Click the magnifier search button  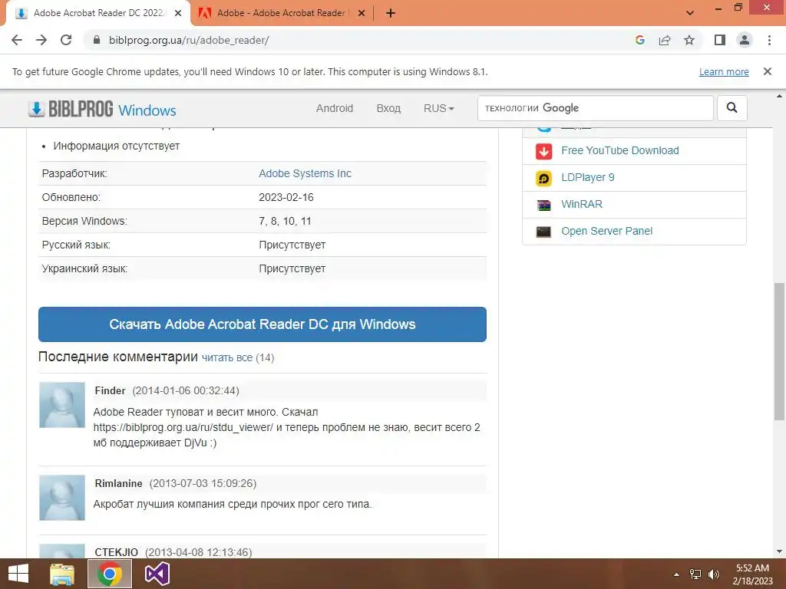732,108
